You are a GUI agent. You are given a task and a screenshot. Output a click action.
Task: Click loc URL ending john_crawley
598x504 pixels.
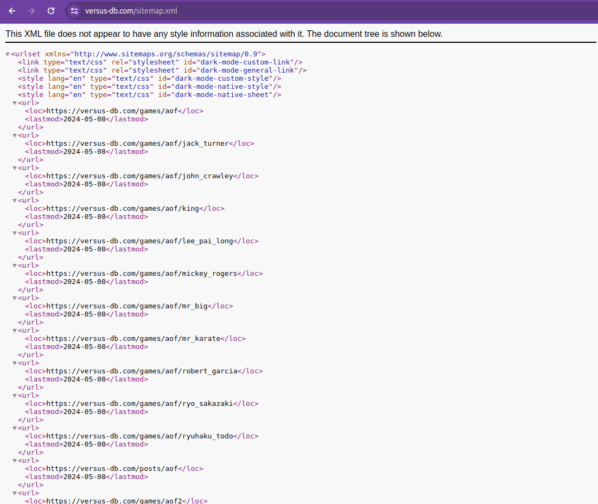(x=139, y=176)
